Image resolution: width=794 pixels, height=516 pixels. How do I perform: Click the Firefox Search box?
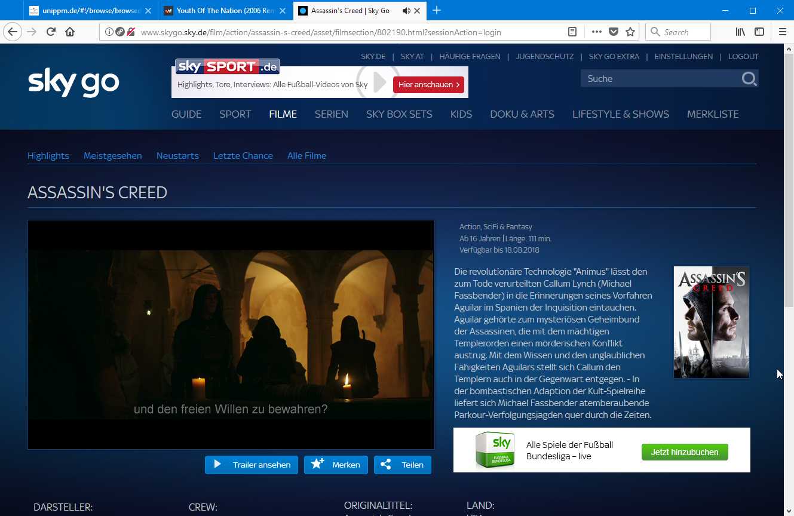point(678,32)
